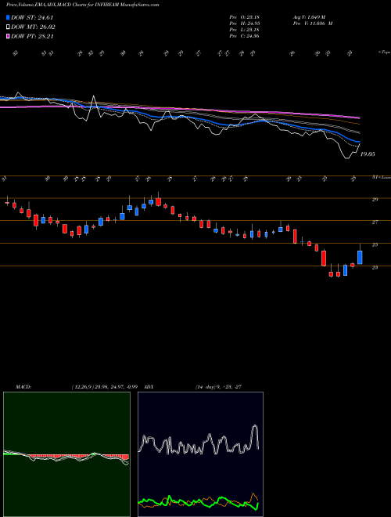Click the ADX panel title label

149,387
